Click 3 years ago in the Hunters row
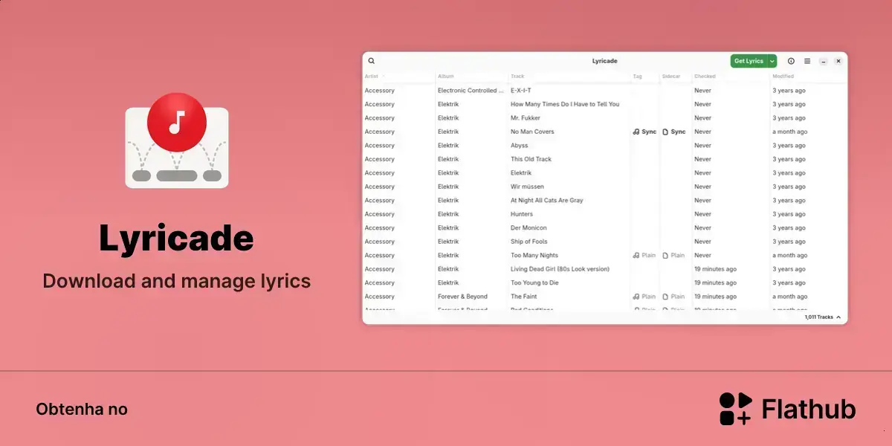 tap(789, 214)
